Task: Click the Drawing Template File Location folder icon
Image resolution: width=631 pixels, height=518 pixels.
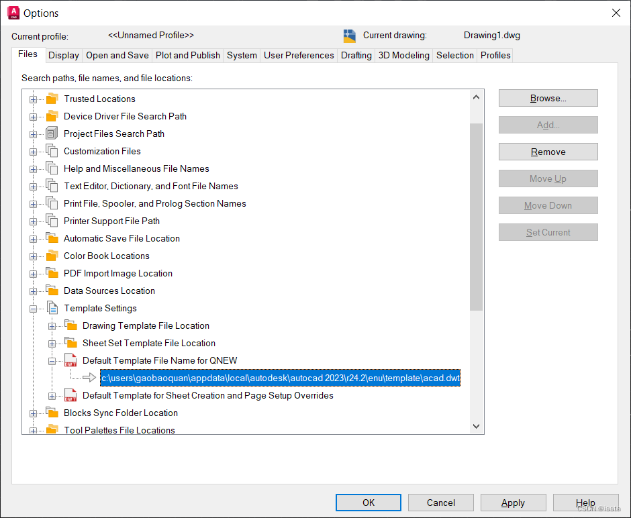Action: pos(71,325)
